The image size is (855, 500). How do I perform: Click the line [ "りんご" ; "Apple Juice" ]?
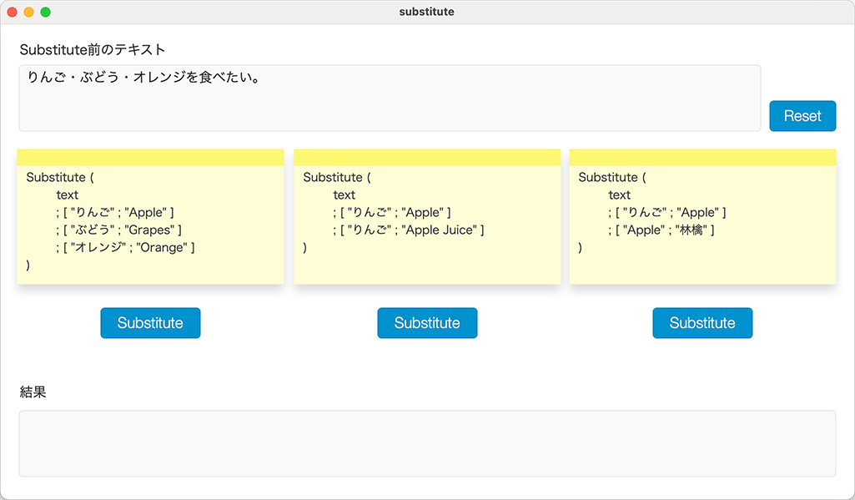(x=409, y=230)
